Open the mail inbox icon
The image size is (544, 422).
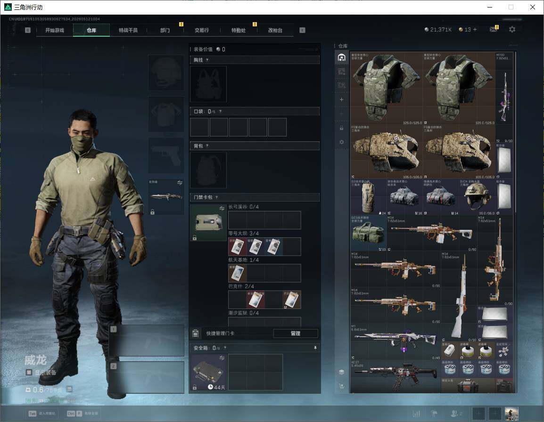pos(494,30)
